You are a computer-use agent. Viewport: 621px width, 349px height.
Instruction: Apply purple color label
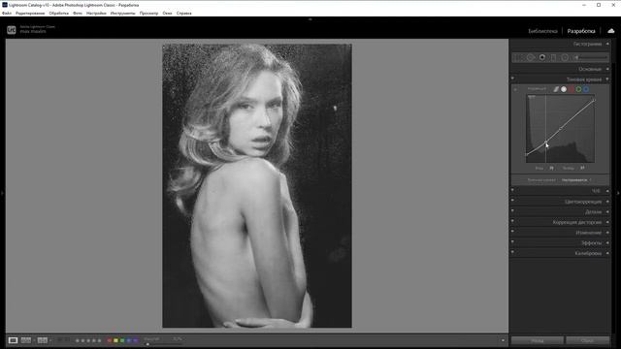(x=136, y=340)
